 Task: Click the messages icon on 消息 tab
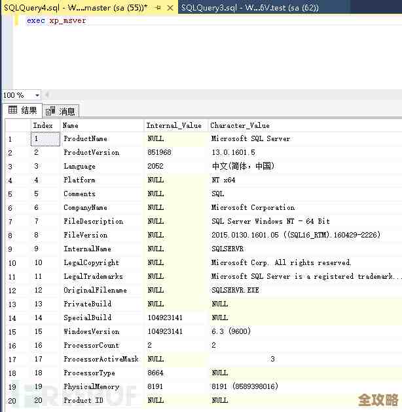50,111
